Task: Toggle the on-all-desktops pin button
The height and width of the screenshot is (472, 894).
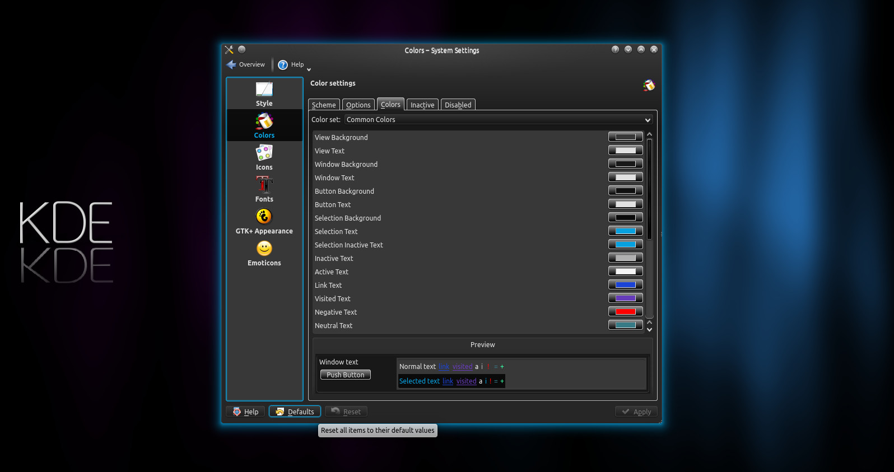Action: coord(241,49)
